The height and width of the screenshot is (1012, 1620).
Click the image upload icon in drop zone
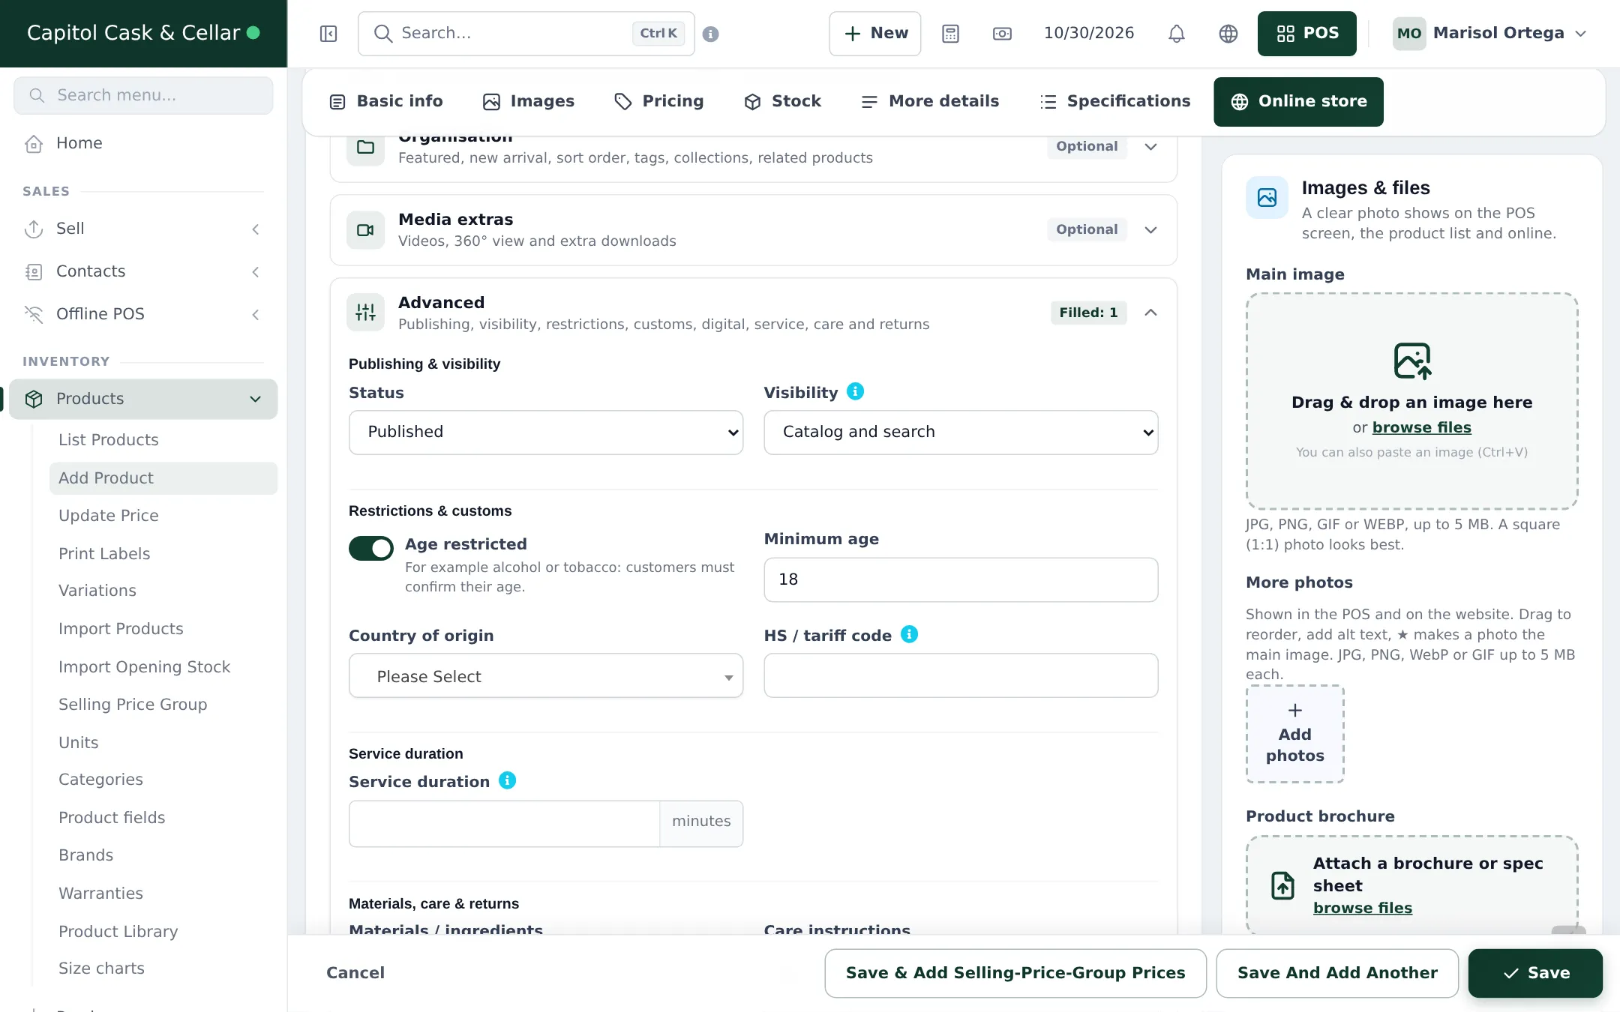click(1412, 361)
